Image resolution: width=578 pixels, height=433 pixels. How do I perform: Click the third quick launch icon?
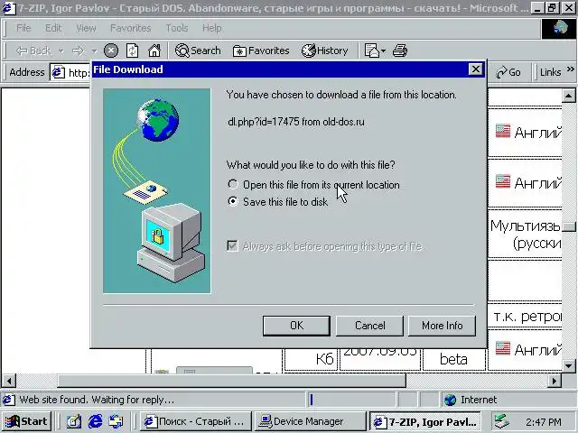coord(117,421)
